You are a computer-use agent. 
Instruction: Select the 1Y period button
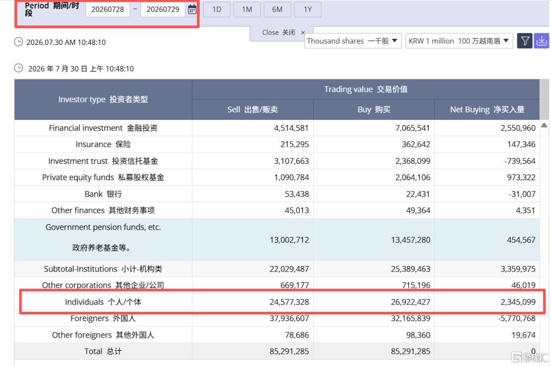(x=308, y=10)
